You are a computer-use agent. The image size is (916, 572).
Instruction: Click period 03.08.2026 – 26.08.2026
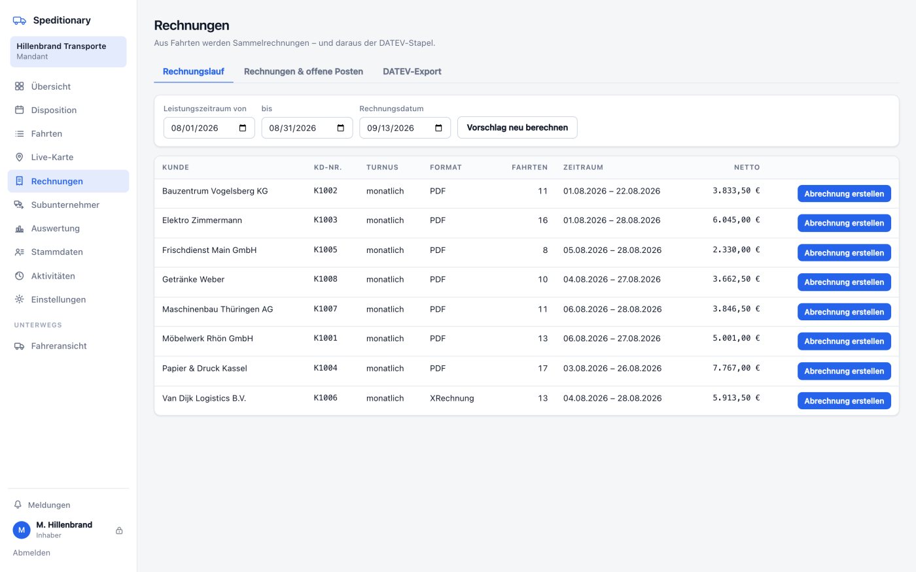pyautogui.click(x=612, y=368)
